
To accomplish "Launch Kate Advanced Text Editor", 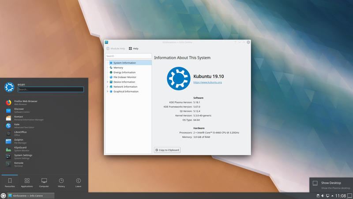I will (44, 126).
